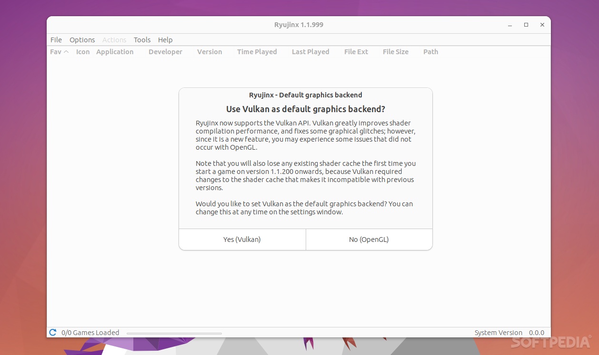Click the game loading progress bar
Viewport: 599px width, 355px height.
pos(174,333)
